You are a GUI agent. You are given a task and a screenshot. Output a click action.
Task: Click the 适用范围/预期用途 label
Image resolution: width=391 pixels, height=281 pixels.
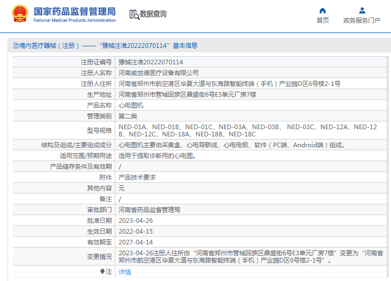tap(86, 156)
